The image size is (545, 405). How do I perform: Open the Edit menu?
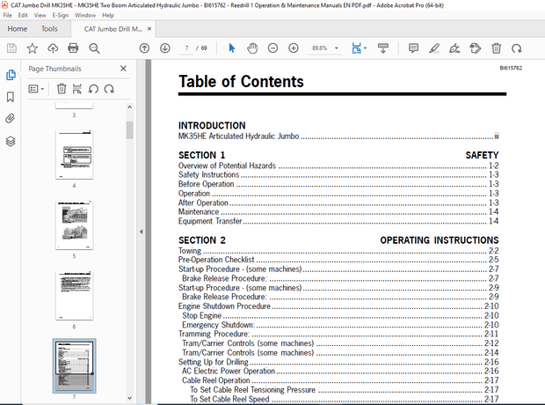click(x=23, y=15)
